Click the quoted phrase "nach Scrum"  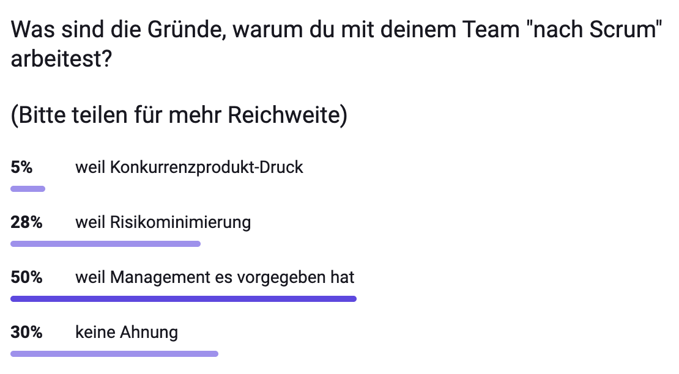click(593, 29)
